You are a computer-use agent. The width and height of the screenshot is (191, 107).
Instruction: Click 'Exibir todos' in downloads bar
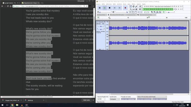click(x=87, y=100)
